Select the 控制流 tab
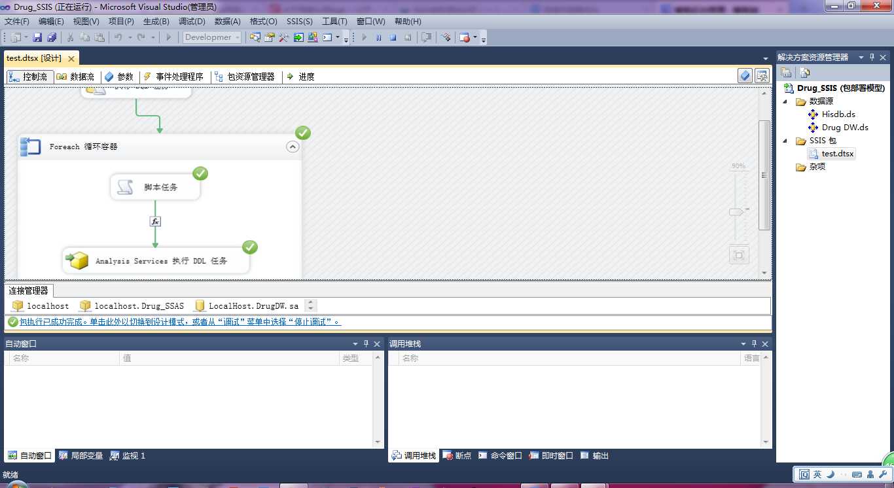The image size is (894, 488). [29, 77]
